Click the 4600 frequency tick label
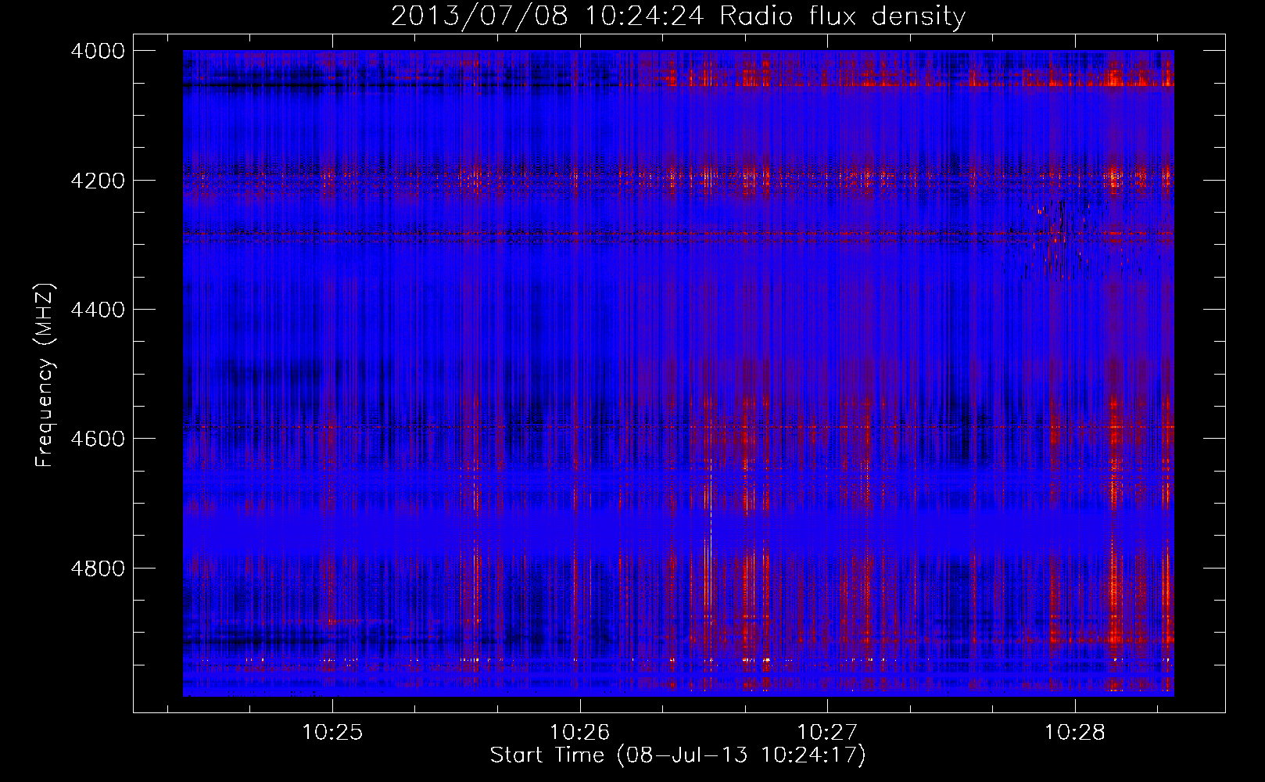Viewport: 1265px width, 782px height. 98,439
